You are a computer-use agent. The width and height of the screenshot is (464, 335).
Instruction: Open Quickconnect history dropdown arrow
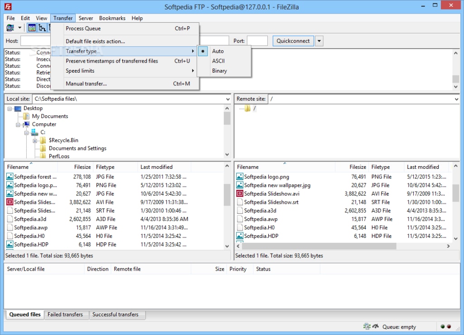[319, 41]
